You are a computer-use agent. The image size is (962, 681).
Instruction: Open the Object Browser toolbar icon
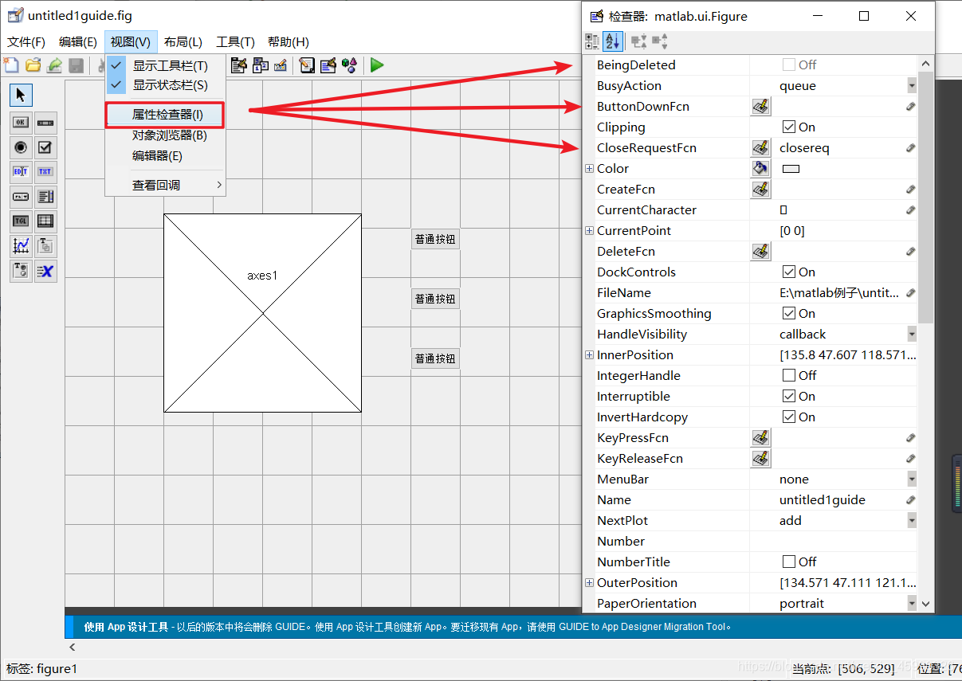pos(349,65)
